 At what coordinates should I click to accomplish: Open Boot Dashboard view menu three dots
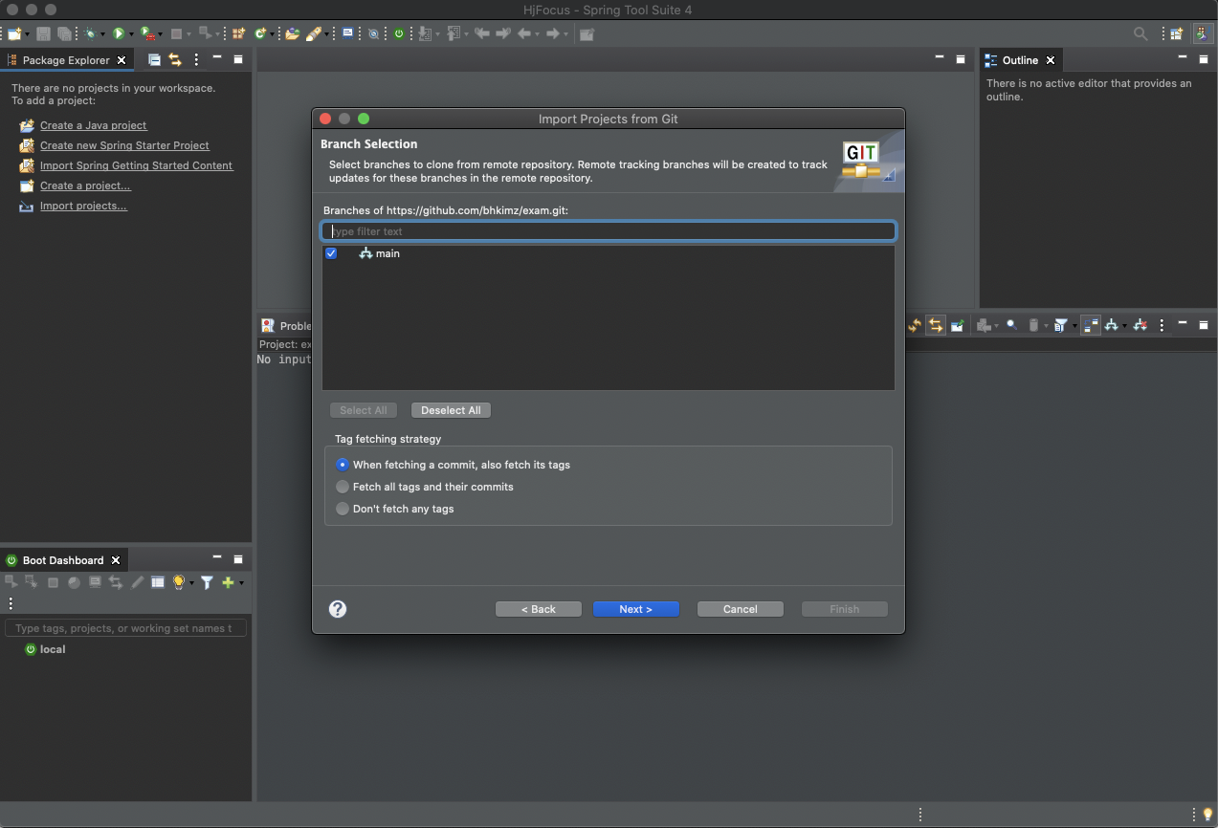click(x=11, y=603)
